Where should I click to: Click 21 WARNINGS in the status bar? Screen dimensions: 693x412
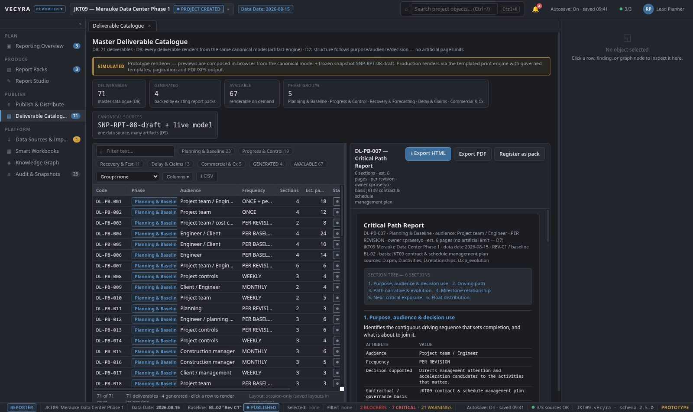point(436,408)
